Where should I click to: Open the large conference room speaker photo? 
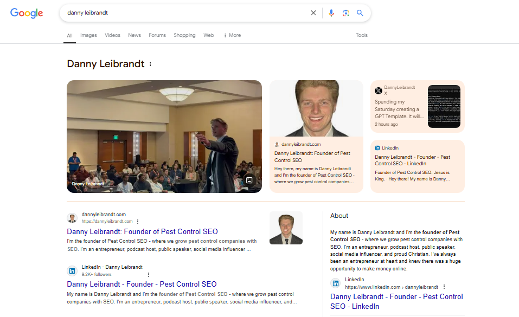(x=164, y=137)
